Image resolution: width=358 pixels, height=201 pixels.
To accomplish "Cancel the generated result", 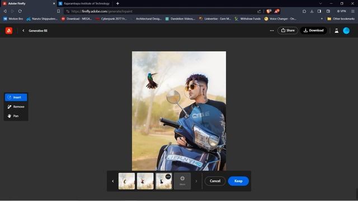I will (x=215, y=181).
